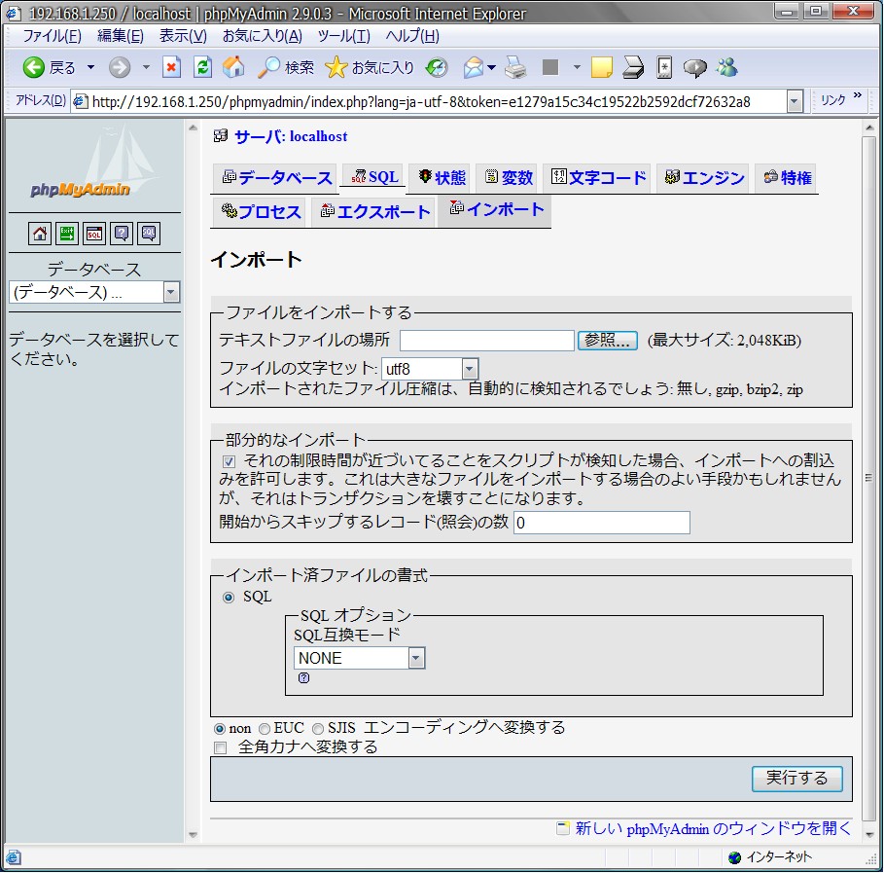The width and height of the screenshot is (884, 873).
Task: Switch to the プロセス tab
Action: [x=260, y=211]
